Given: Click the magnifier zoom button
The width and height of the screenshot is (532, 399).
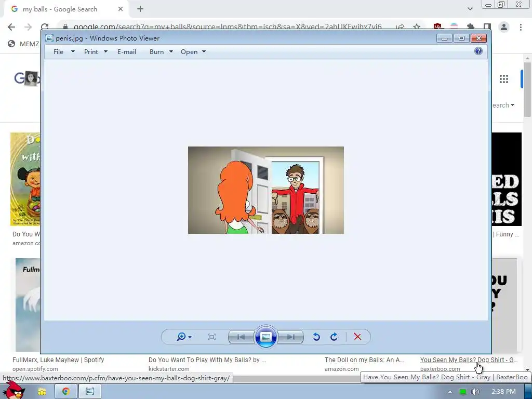Looking at the screenshot, I should click(x=181, y=337).
